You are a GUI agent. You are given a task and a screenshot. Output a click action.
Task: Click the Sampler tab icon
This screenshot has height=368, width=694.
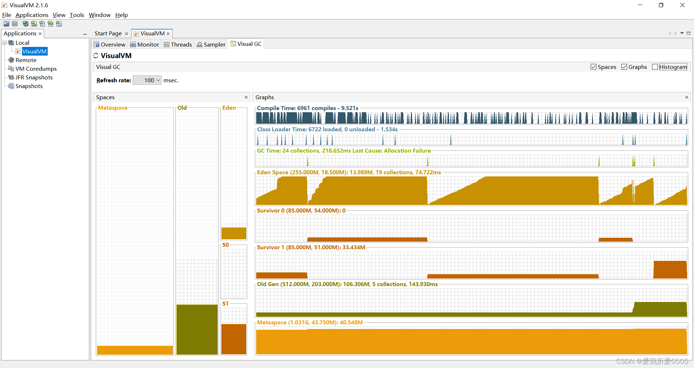(200, 44)
